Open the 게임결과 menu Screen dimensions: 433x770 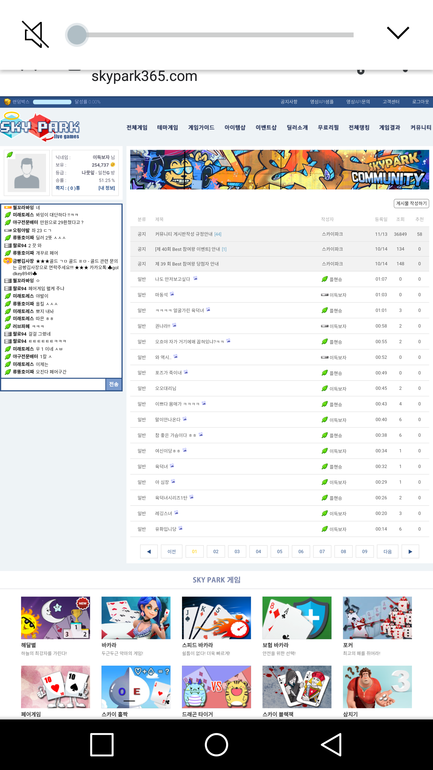[389, 128]
